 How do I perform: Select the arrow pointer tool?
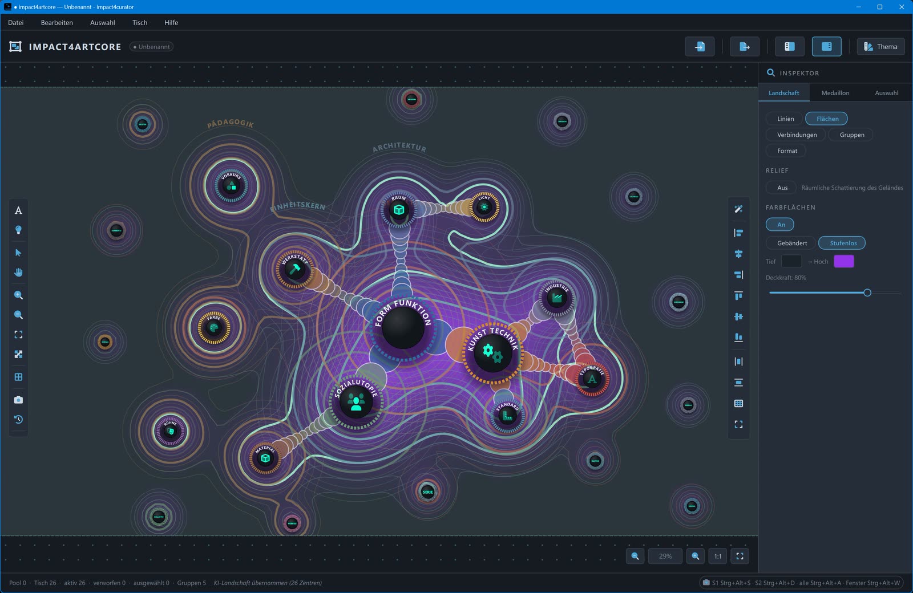(18, 253)
